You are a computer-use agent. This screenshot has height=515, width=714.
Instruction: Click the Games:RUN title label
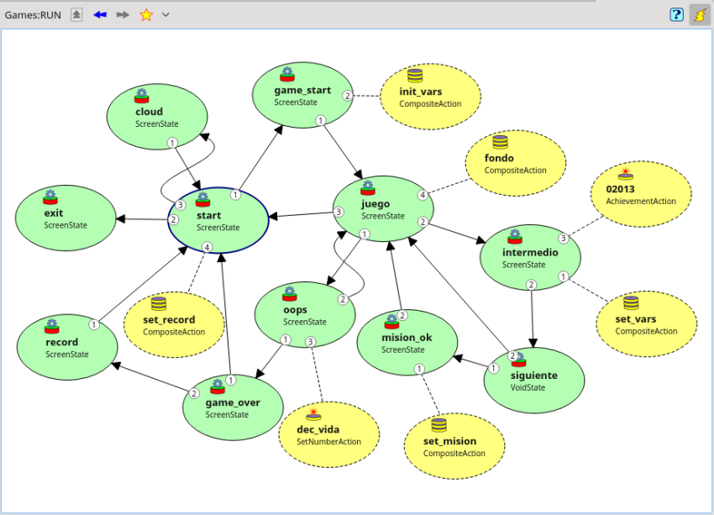(33, 14)
